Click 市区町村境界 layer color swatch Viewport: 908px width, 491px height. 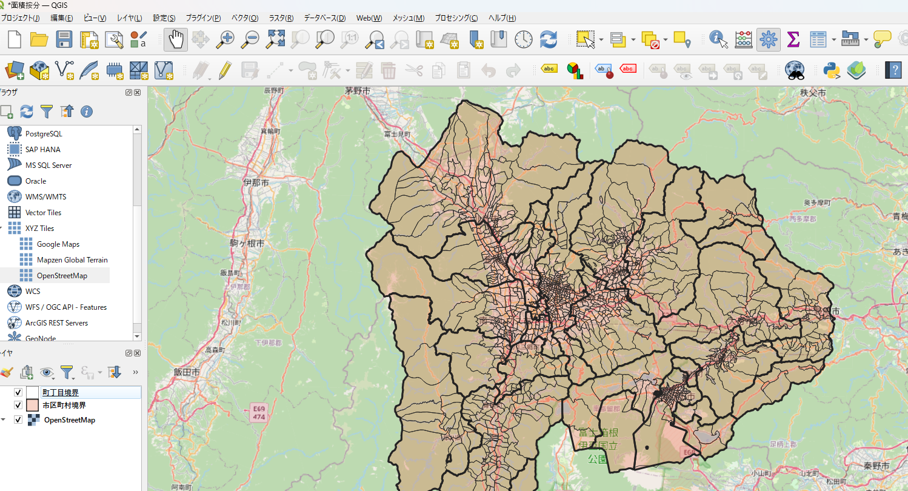tap(32, 406)
